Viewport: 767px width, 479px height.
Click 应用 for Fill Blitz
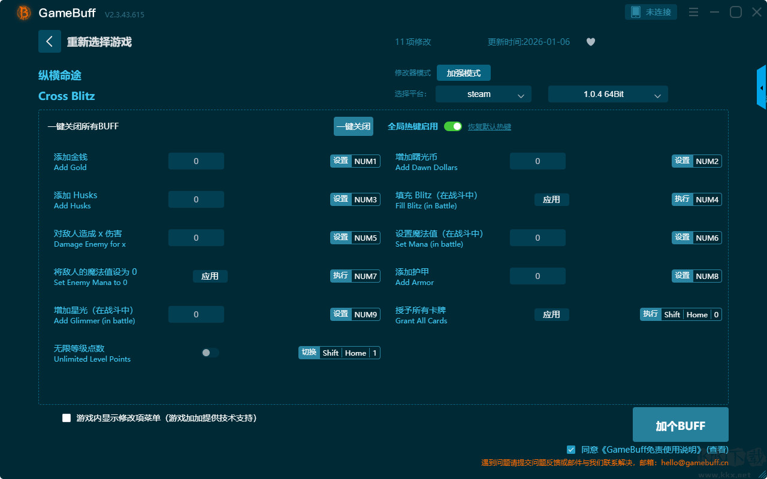click(551, 199)
